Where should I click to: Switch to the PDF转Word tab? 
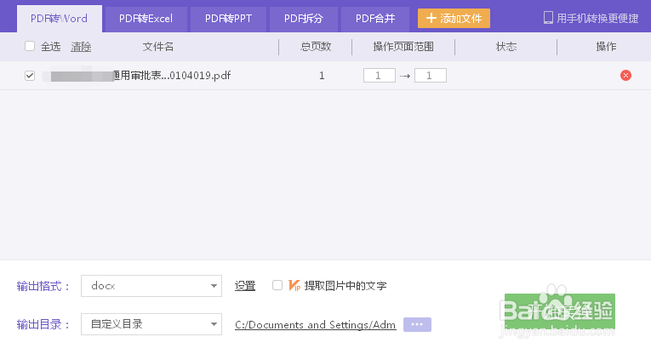tap(60, 19)
